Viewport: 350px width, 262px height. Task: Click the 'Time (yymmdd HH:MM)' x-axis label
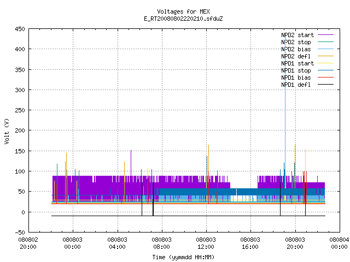pos(183,257)
